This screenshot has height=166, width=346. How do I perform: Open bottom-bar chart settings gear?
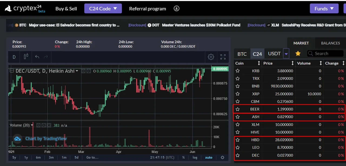[x=222, y=157]
